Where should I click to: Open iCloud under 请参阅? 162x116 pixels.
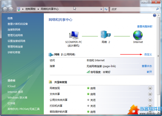(11, 86)
